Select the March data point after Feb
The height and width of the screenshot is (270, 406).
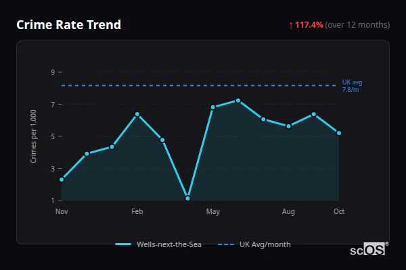coord(162,140)
